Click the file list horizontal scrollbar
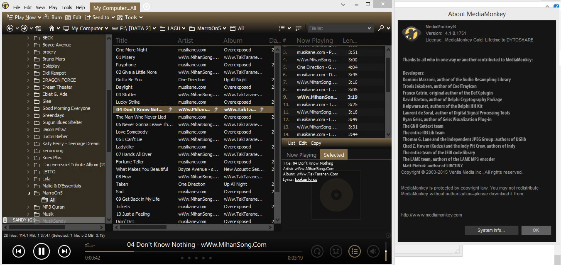The image size is (561, 265). (x=193, y=227)
